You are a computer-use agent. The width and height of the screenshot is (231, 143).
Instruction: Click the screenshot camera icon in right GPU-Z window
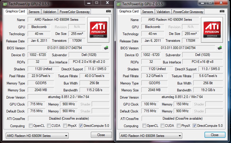point(222,11)
